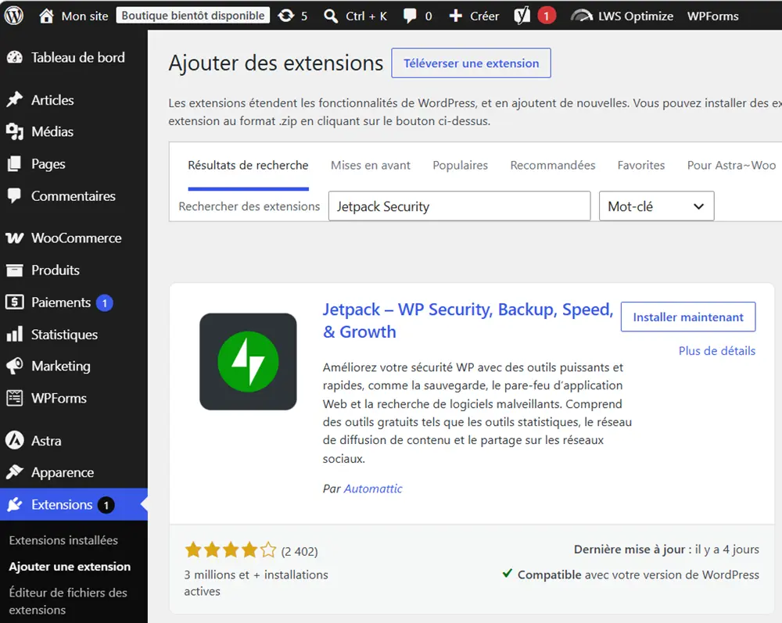Screen dimensions: 782x623
Task: Click the red notification badge showing 1
Action: 546,16
